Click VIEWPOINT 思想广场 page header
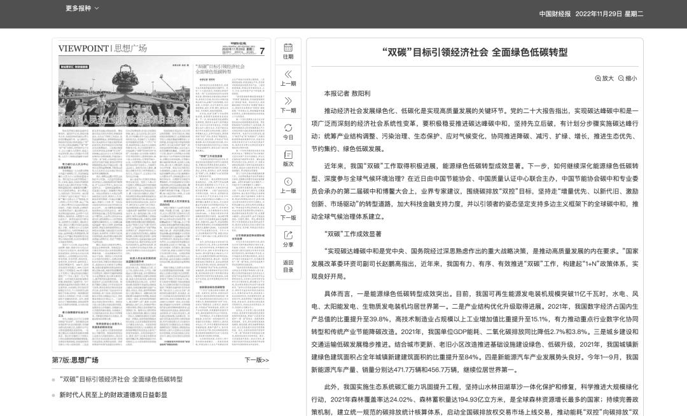 102,48
